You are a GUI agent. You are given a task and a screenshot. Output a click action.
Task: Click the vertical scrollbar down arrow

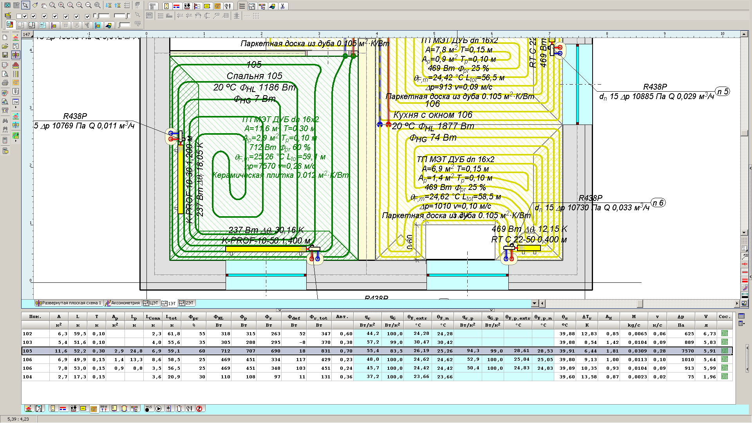[744, 233]
